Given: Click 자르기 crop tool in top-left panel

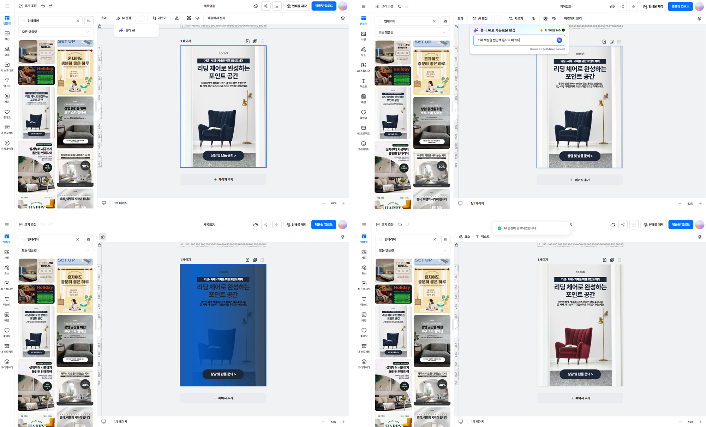Looking at the screenshot, I should point(160,18).
